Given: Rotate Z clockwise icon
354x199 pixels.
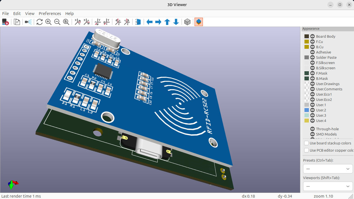Looking at the screenshot, I should [x=118, y=22].
